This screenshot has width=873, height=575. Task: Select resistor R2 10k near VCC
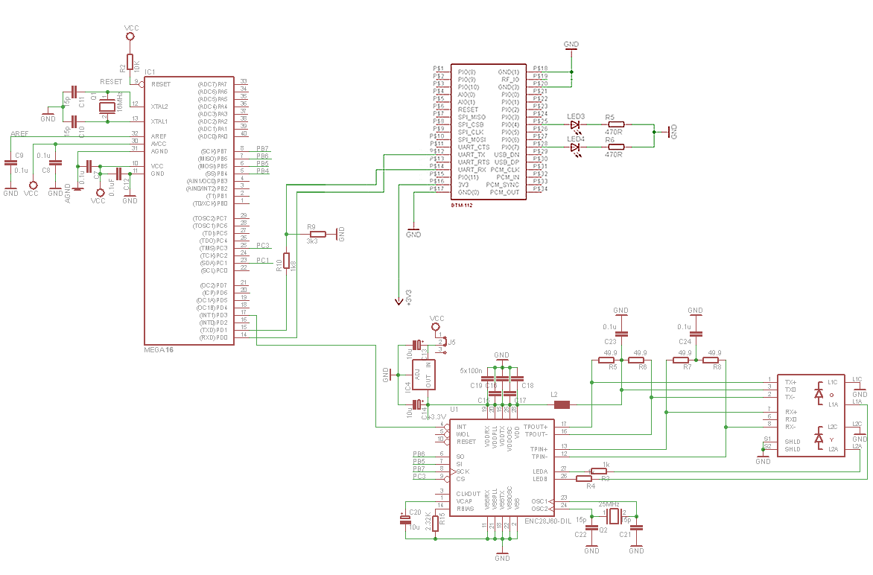tap(130, 62)
